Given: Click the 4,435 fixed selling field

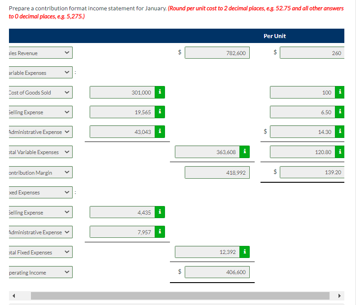Looking at the screenshot, I should coord(122,212).
